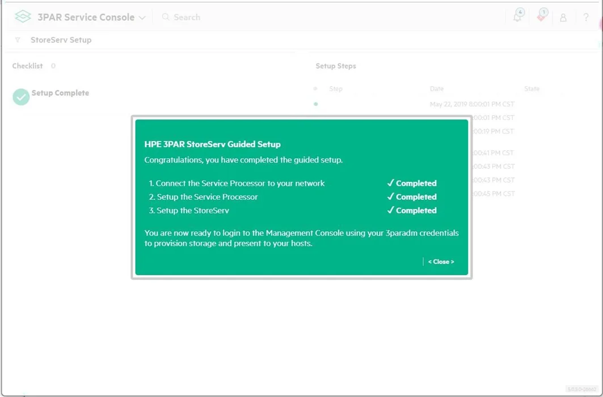The width and height of the screenshot is (603, 397).
Task: Click the congratulations message text
Action: (243, 160)
